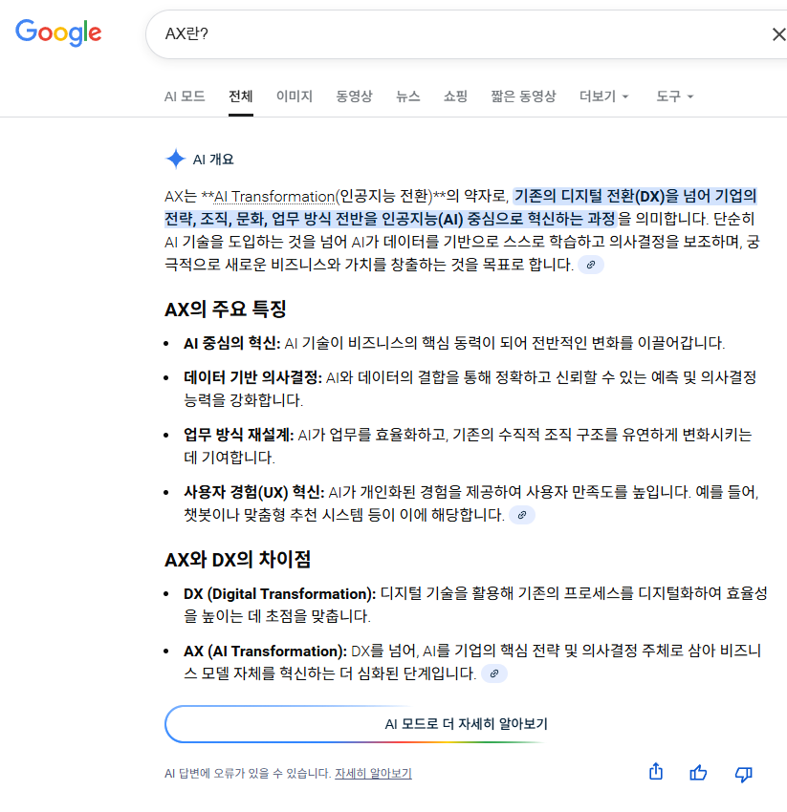Open the source link icon after 이에 해당합니다
The image size is (787, 812).
[522, 515]
